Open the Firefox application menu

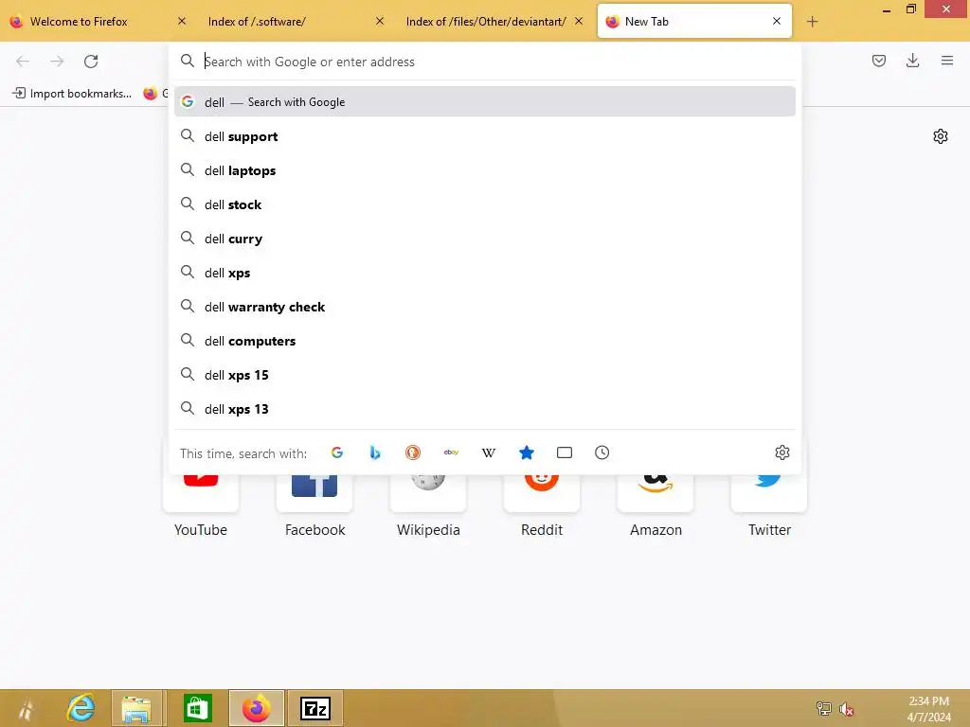(947, 61)
